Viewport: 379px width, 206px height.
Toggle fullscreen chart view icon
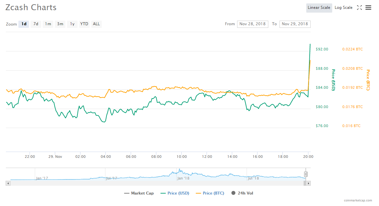(x=359, y=8)
